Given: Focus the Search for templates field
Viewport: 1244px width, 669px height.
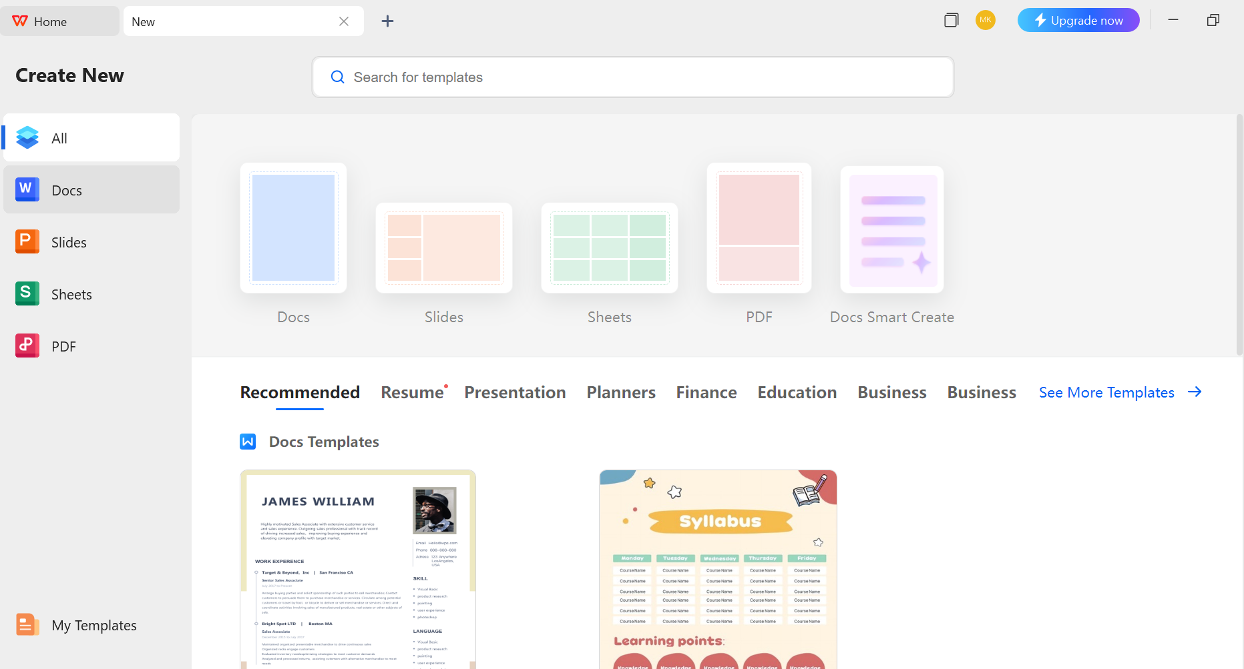Looking at the screenshot, I should (x=632, y=77).
